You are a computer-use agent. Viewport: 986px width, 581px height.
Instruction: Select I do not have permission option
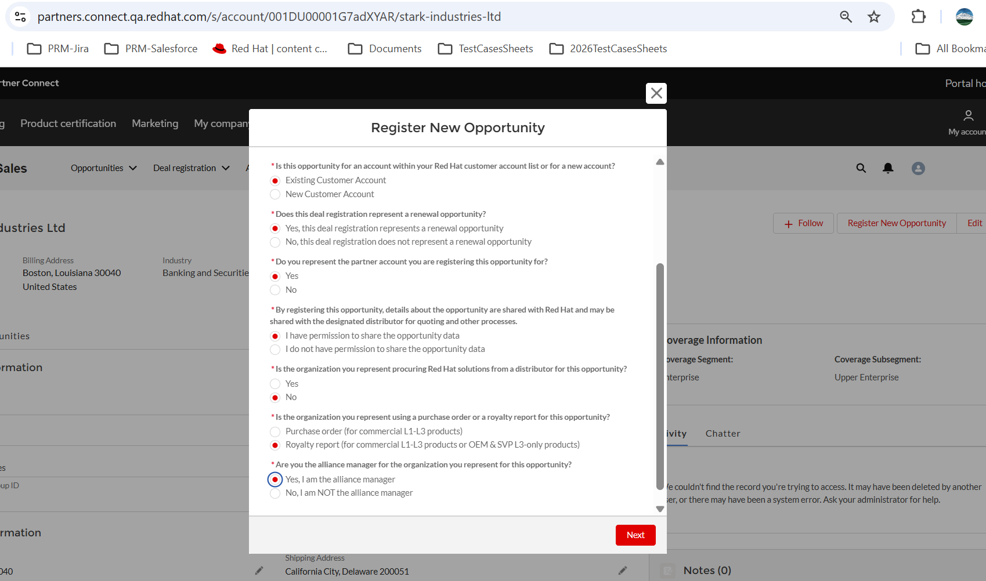click(x=275, y=349)
